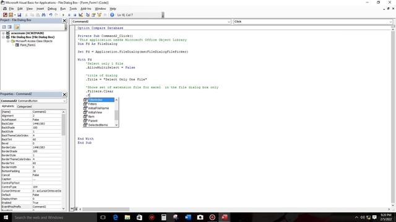The height and width of the screenshot is (222, 396).
Task: Open the Window menu
Action: point(100,9)
